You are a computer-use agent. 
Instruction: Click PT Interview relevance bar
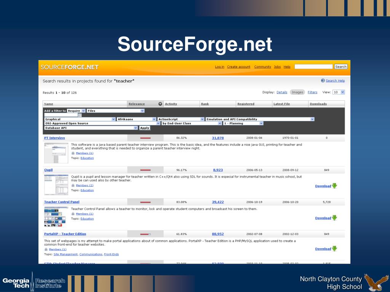pyautogui.click(x=145, y=138)
